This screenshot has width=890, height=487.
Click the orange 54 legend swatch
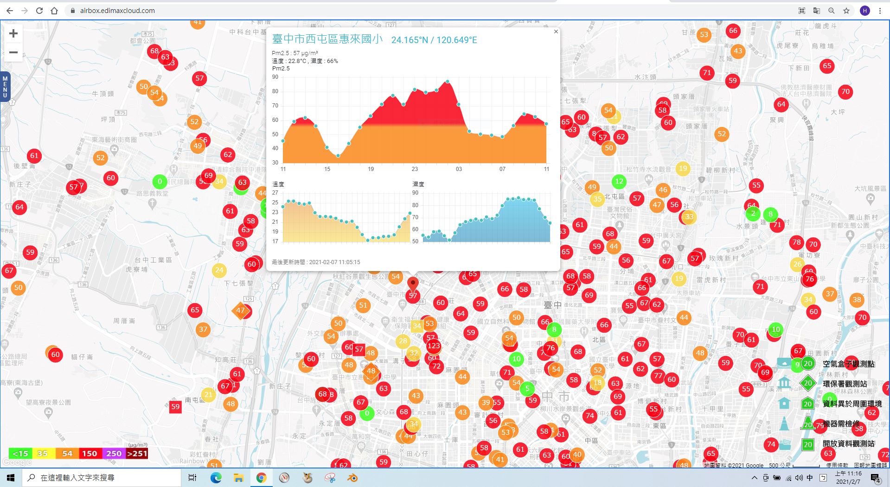pyautogui.click(x=67, y=453)
